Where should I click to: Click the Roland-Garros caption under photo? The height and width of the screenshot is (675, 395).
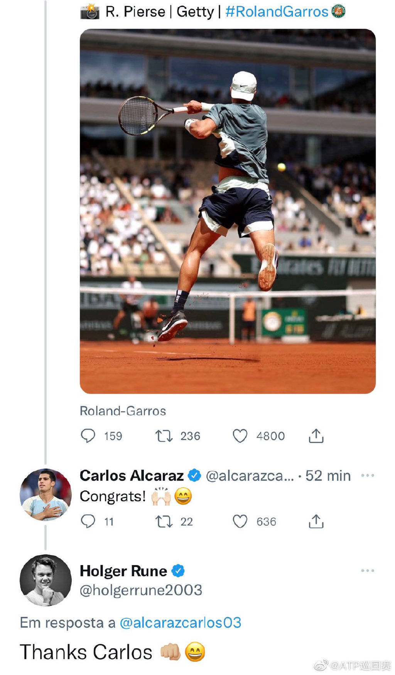pos(123,411)
